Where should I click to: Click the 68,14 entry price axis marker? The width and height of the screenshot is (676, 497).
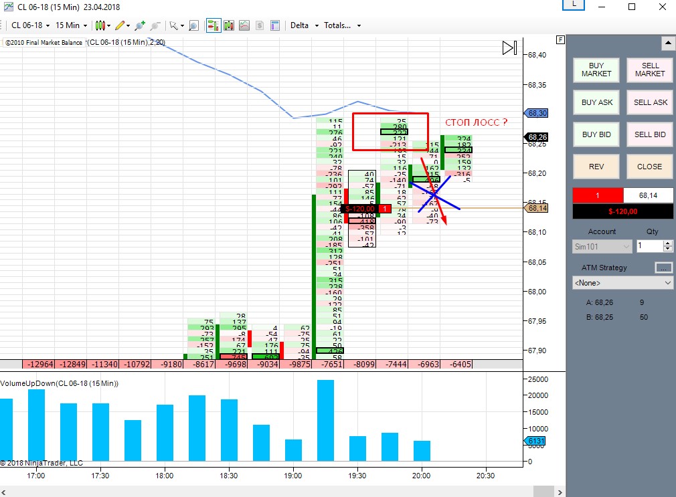coord(536,208)
